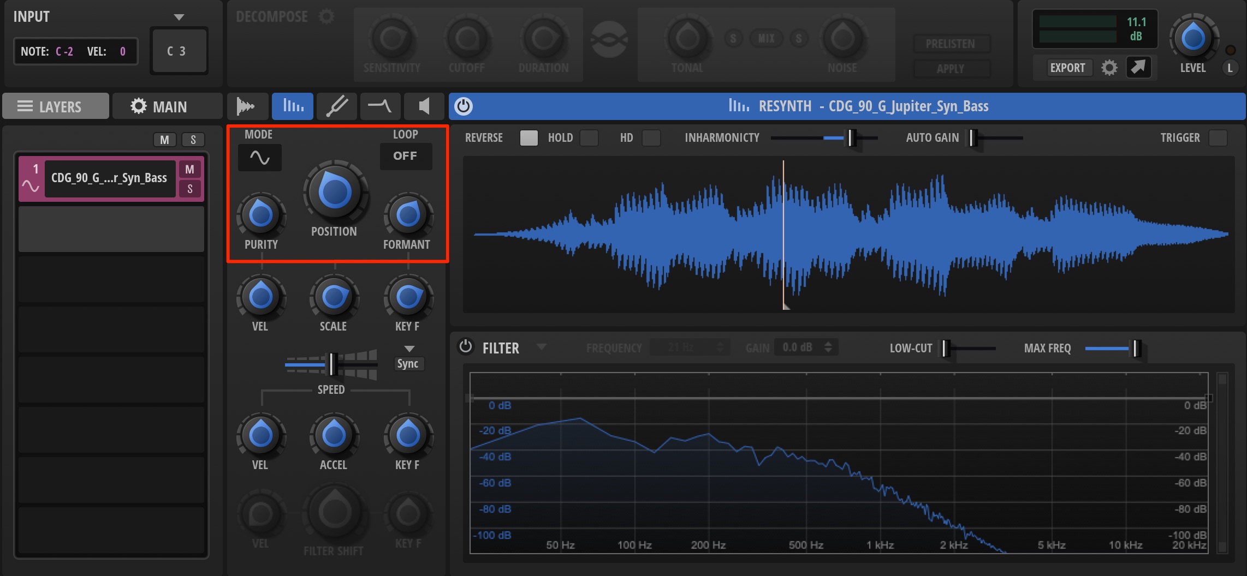Click the Gain stepper arrows
Viewport: 1247px width, 576px height.
pos(828,347)
